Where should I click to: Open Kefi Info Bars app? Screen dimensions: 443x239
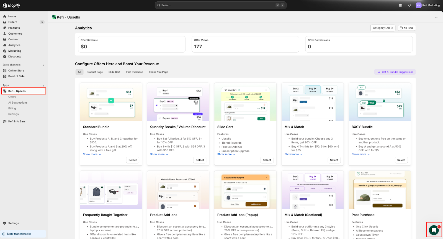tap(17, 122)
